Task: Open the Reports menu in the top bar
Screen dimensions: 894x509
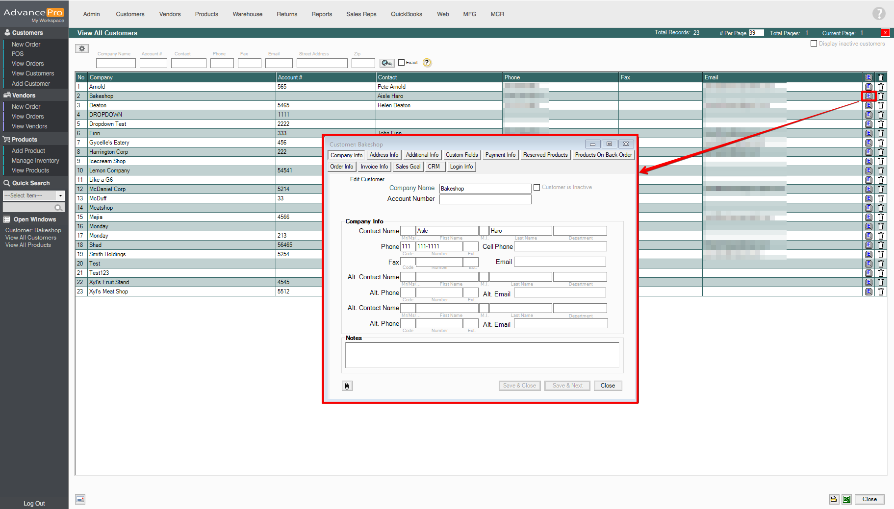Action: click(x=321, y=14)
